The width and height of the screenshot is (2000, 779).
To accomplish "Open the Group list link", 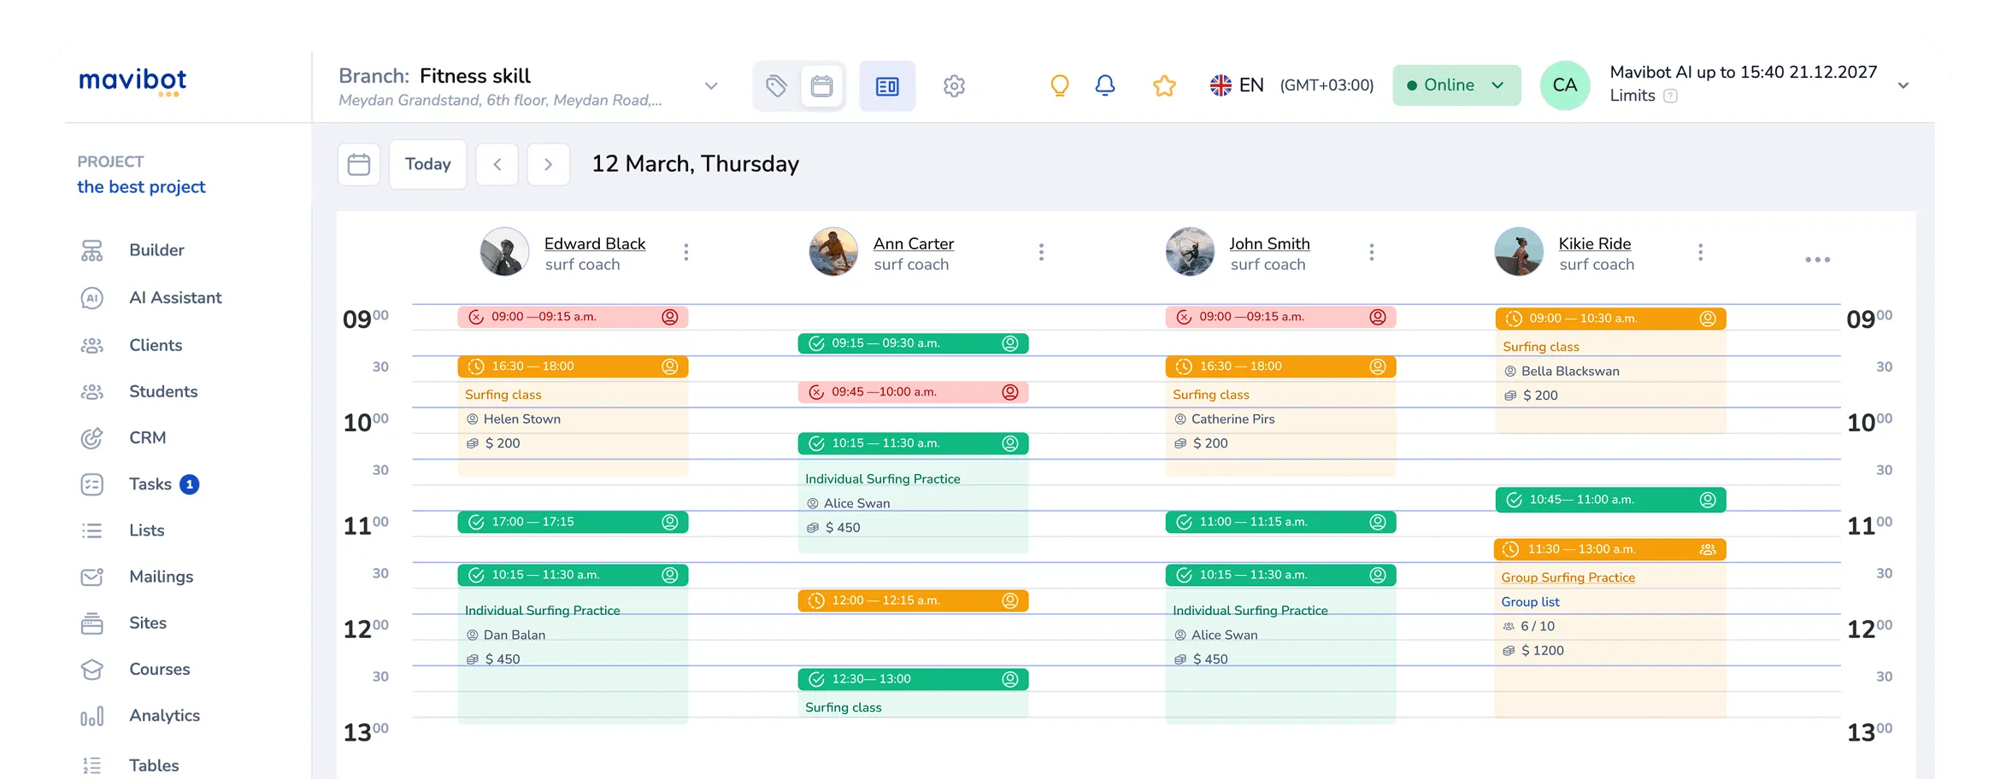I will [x=1530, y=601].
